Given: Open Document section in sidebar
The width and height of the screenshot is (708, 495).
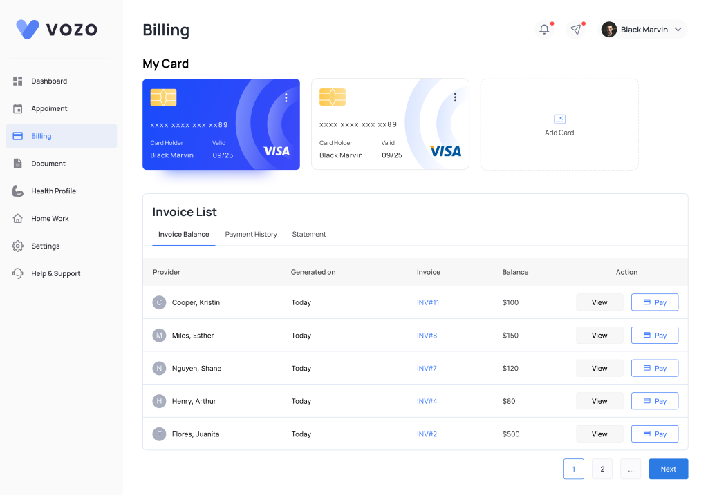Looking at the screenshot, I should pyautogui.click(x=19, y=164).
